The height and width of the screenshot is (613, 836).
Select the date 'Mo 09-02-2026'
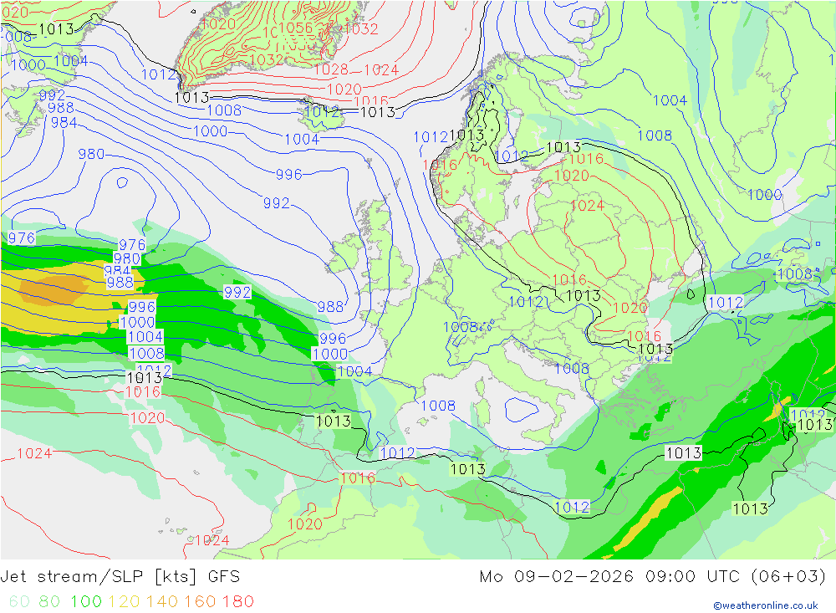556,577
